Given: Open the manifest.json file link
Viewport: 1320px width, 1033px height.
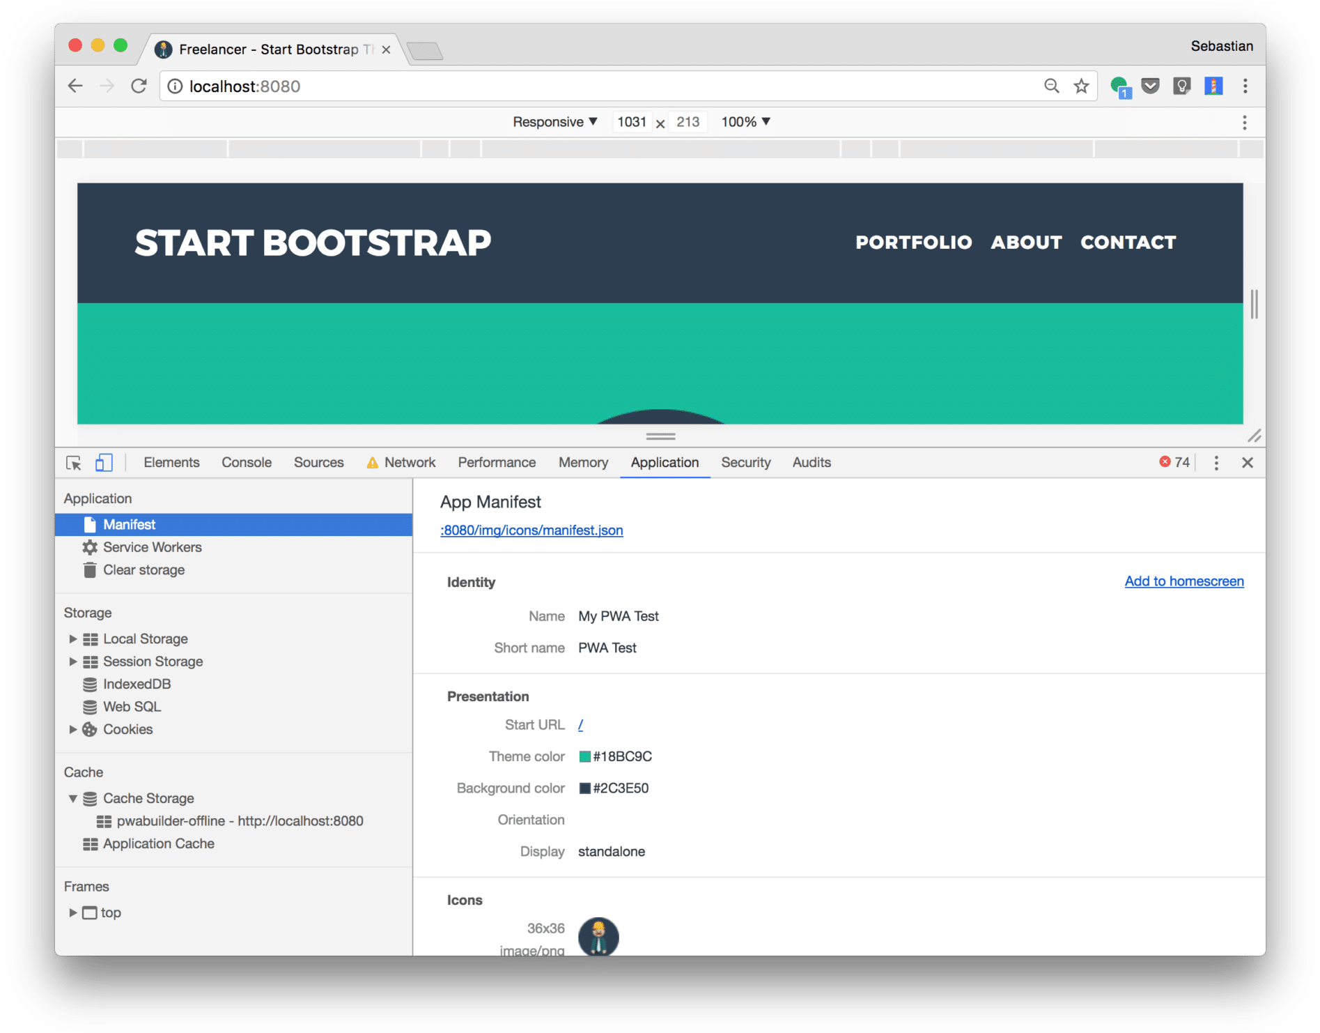Looking at the screenshot, I should tap(531, 530).
